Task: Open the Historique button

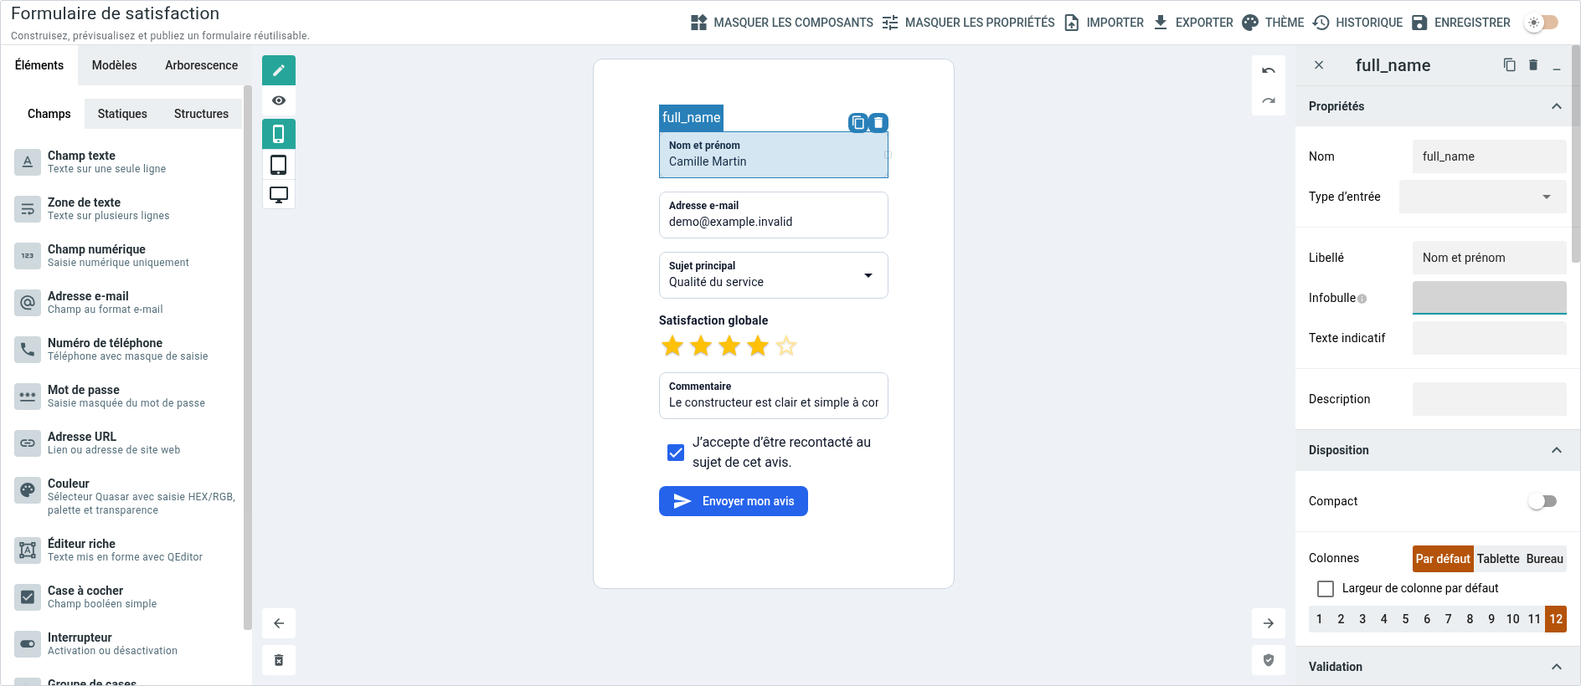Action: point(1357,23)
